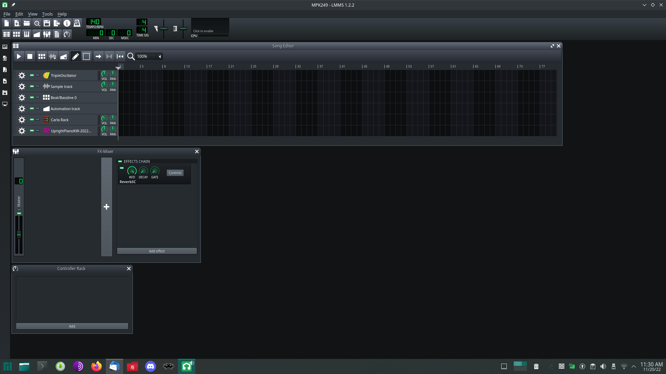Open the Project Notes icon
666x374 pixels.
point(57,34)
